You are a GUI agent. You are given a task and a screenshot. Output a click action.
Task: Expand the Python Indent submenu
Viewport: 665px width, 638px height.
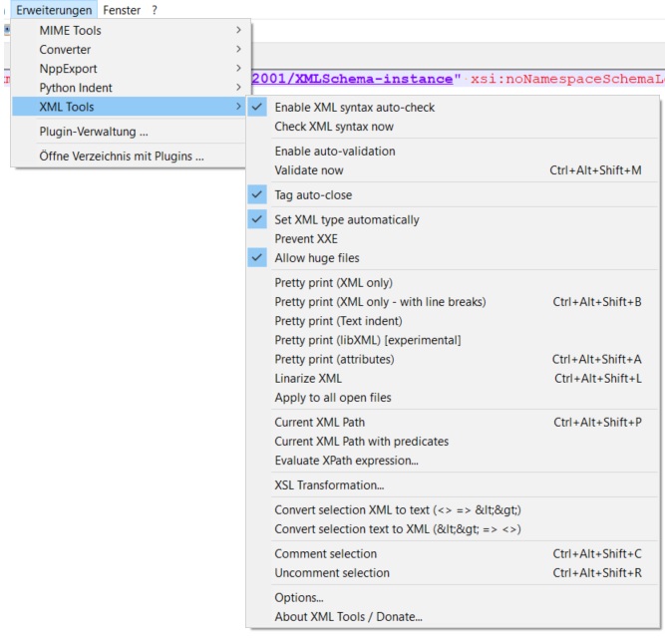[x=129, y=88]
